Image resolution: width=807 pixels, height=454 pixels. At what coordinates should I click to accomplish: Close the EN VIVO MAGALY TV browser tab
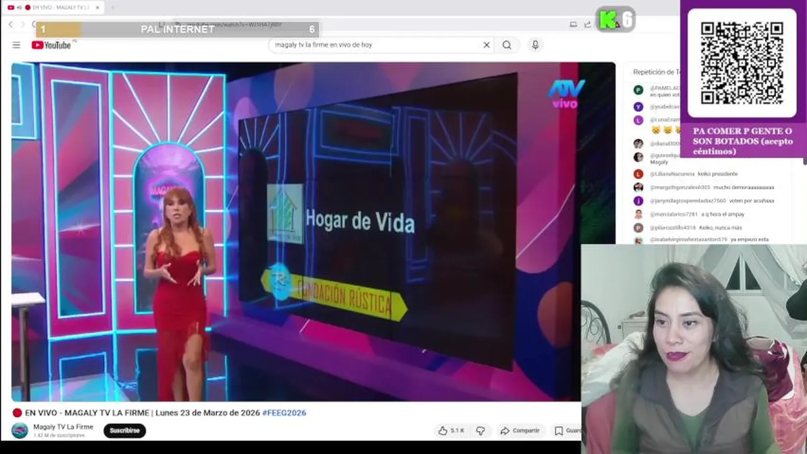98,8
